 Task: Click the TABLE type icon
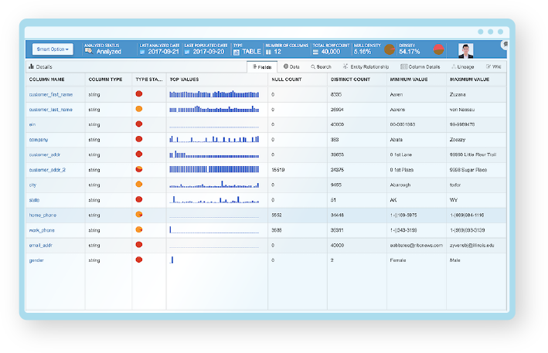[237, 52]
